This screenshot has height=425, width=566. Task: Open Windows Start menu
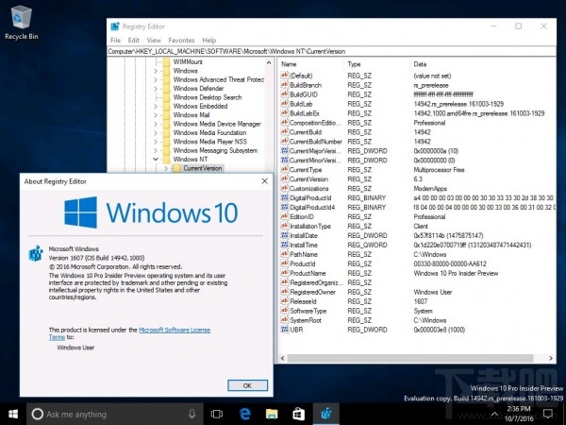click(13, 414)
